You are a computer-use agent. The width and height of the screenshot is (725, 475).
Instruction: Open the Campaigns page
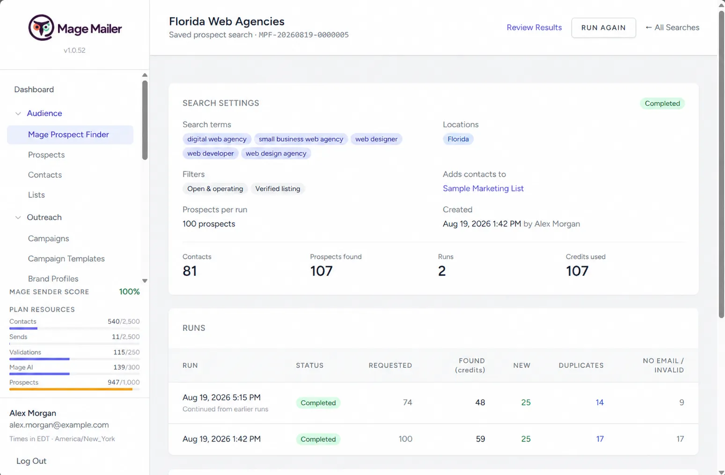(49, 239)
